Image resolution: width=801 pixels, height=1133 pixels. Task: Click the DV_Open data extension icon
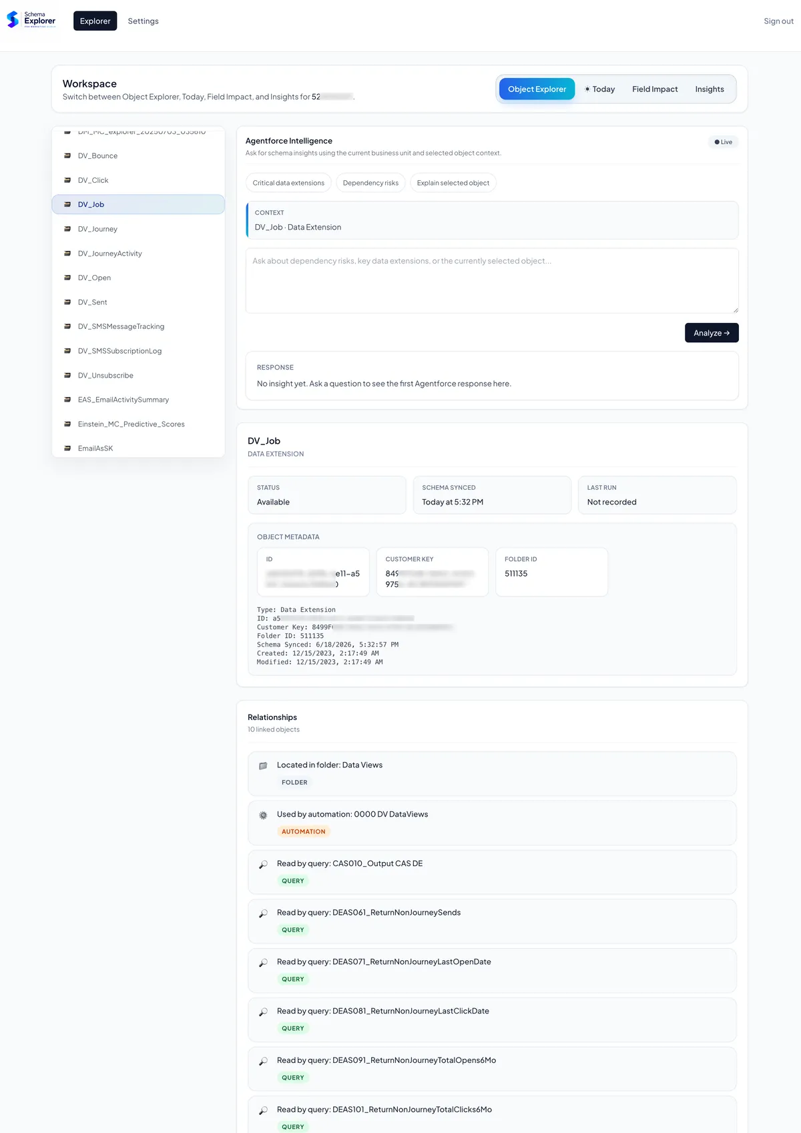(x=67, y=278)
